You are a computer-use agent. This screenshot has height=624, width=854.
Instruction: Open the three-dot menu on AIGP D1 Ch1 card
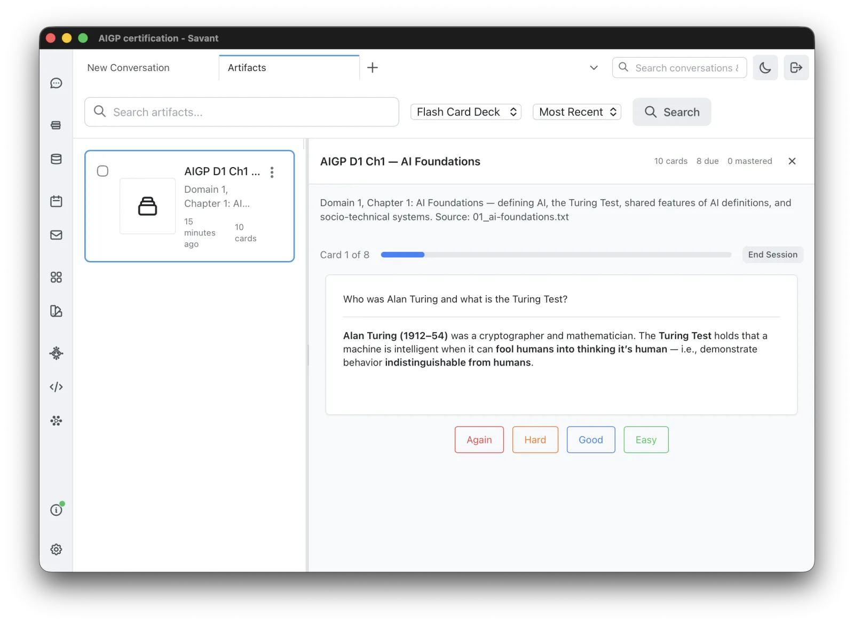(272, 172)
